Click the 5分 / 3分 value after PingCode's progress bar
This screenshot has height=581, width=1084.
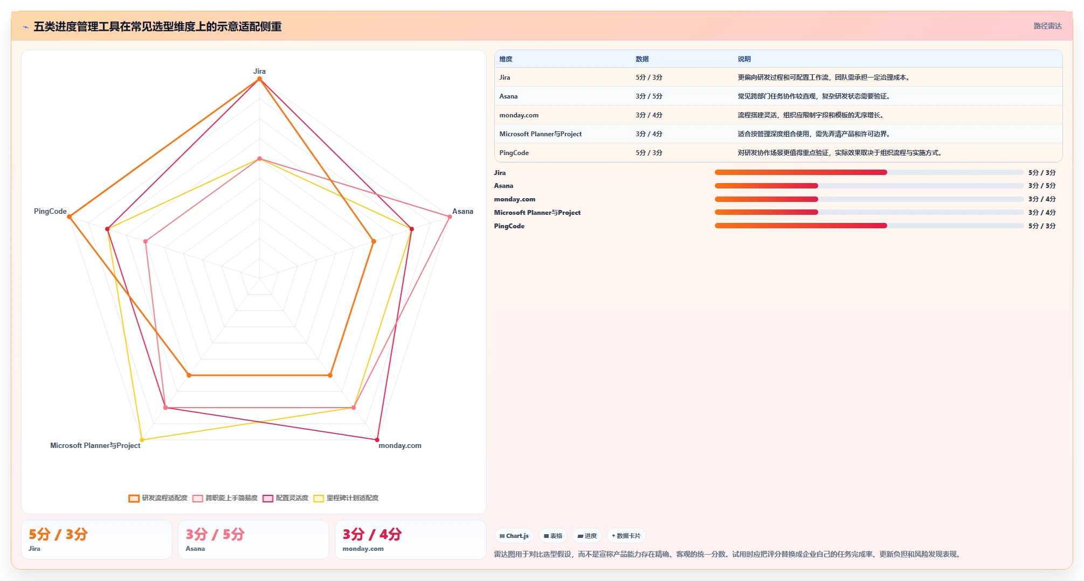[1042, 226]
